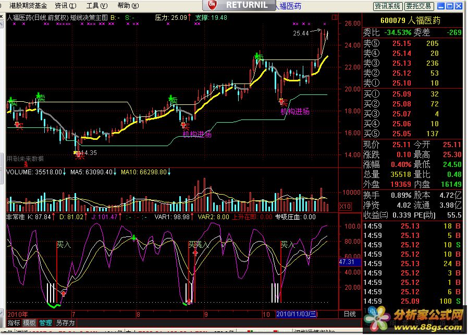
Task: Click the Returnil ON shield icon
Action: tap(212, 5)
